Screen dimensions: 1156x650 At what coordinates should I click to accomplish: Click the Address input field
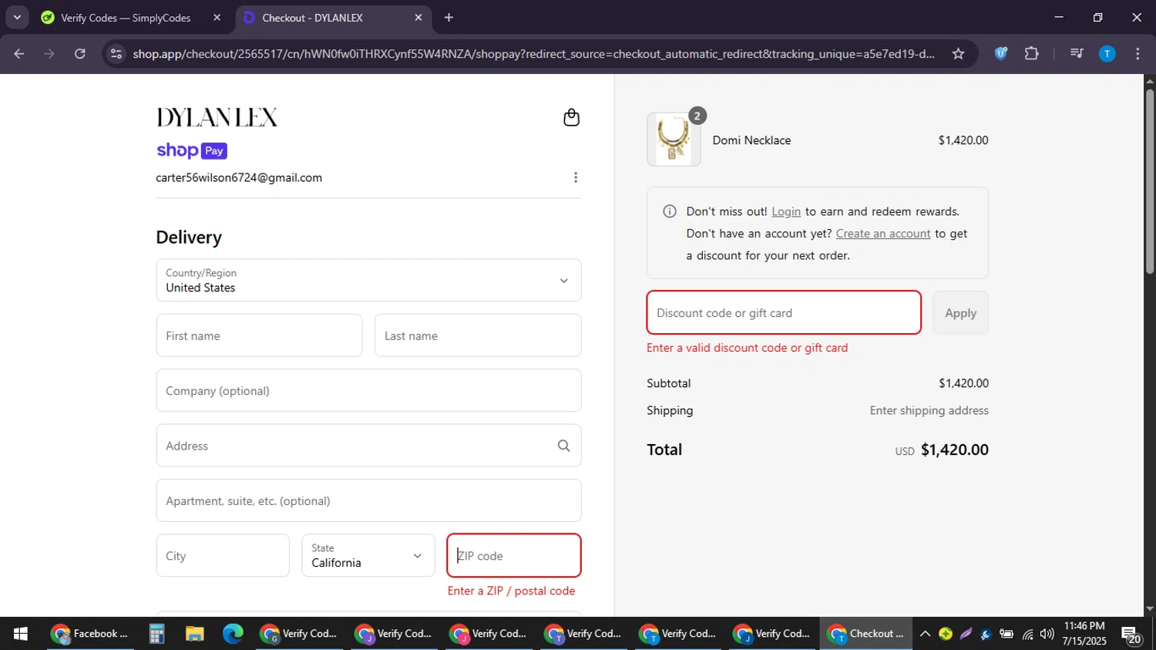pos(368,446)
